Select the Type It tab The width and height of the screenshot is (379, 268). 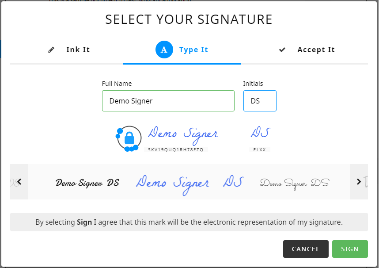tap(194, 50)
